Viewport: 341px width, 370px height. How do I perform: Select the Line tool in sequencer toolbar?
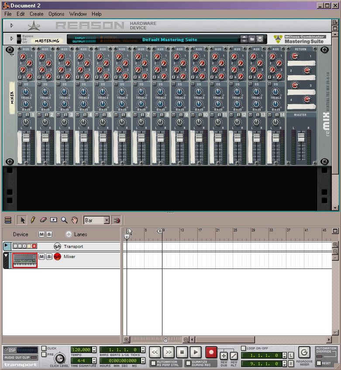click(x=53, y=220)
